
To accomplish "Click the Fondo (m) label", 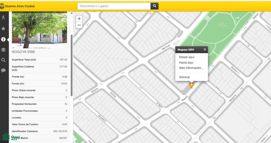I will point(18,84).
